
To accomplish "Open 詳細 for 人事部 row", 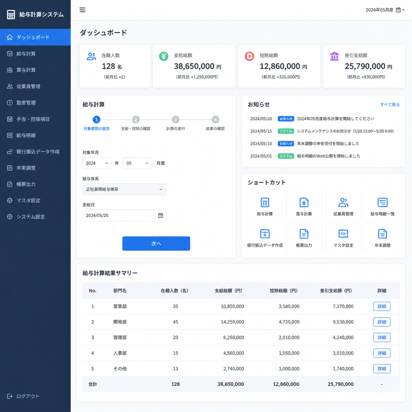I will click(382, 353).
